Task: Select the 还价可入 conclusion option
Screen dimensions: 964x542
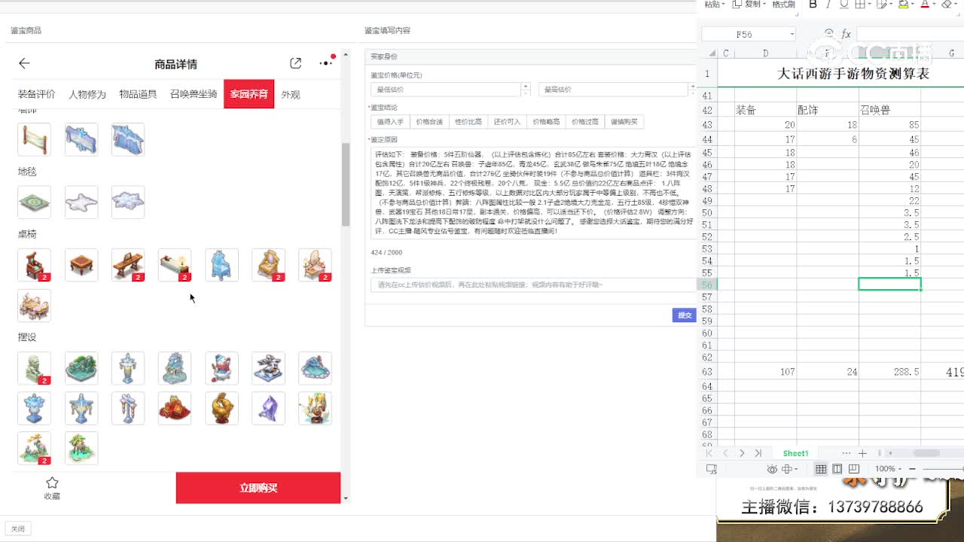Action: pyautogui.click(x=507, y=122)
